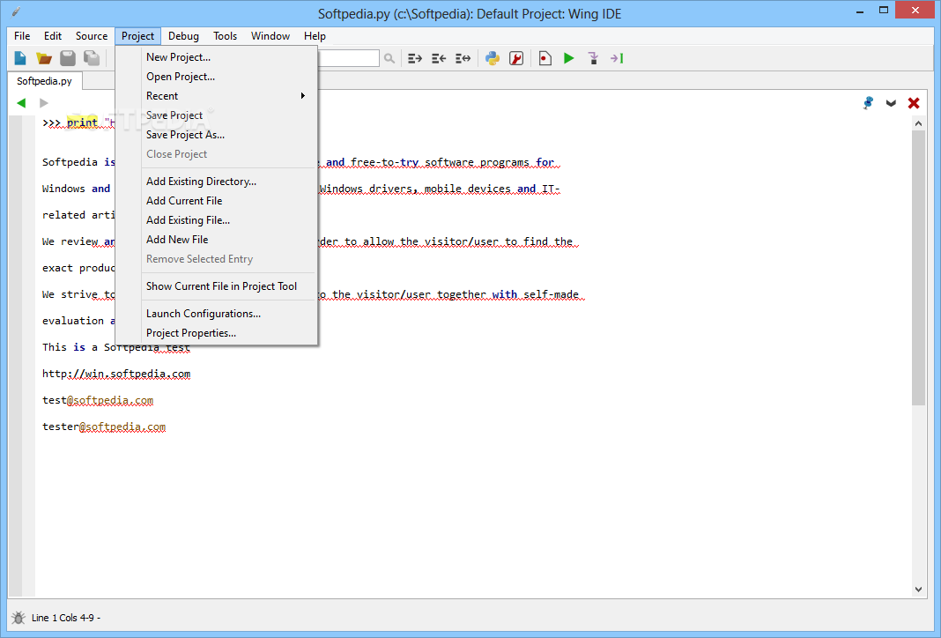941x638 pixels.
Task: Open Launch Configurations... entry
Action: pos(216,314)
